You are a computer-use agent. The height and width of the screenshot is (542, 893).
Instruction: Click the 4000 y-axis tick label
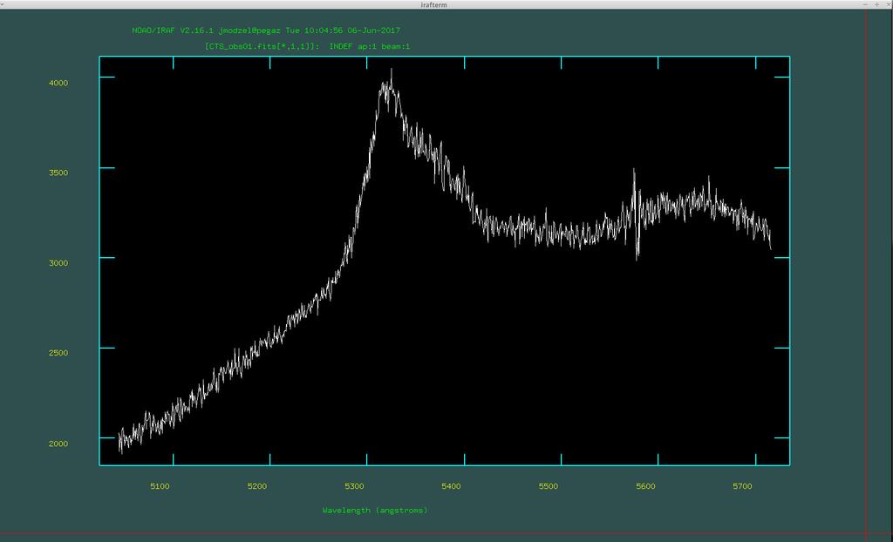pos(58,83)
